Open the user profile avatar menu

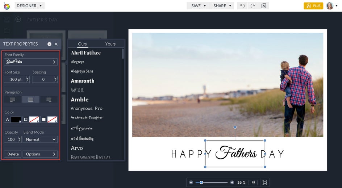click(x=332, y=6)
